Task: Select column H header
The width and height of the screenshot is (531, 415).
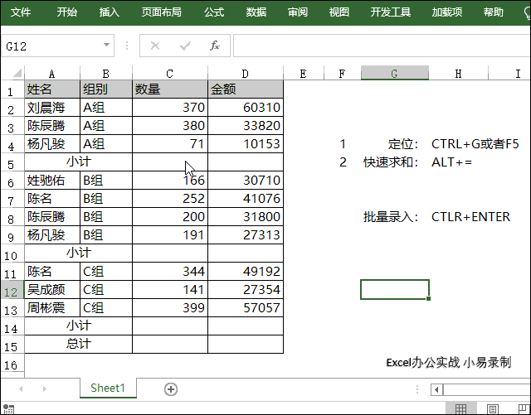Action: pos(459,73)
